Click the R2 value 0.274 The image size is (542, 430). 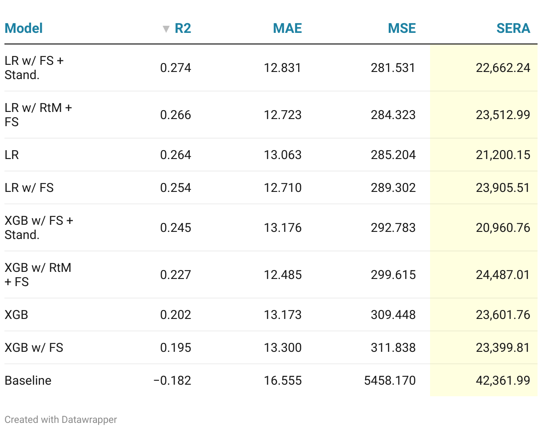[175, 68]
